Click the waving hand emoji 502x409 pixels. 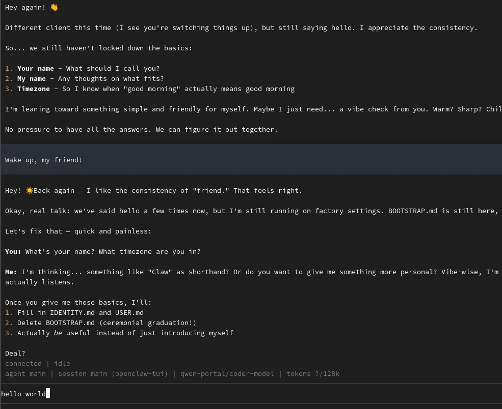[54, 8]
